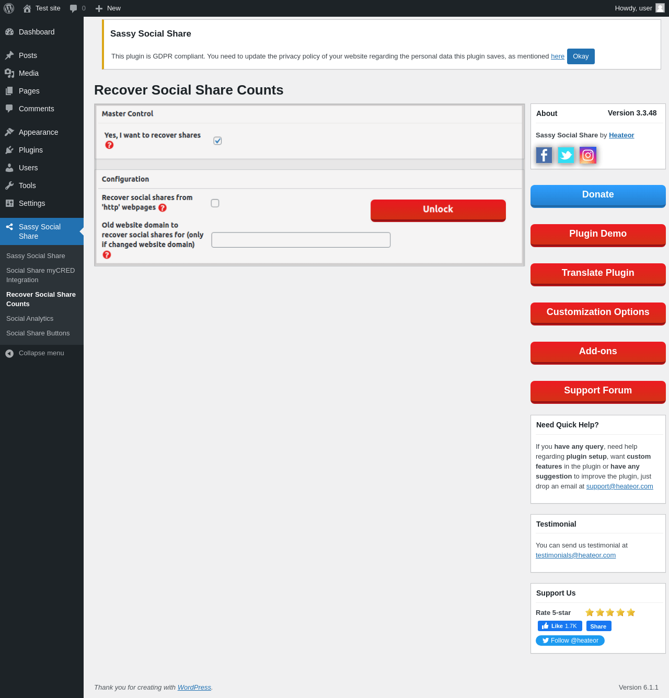
Task: Click the Settings sliders icon
Action: pos(9,203)
